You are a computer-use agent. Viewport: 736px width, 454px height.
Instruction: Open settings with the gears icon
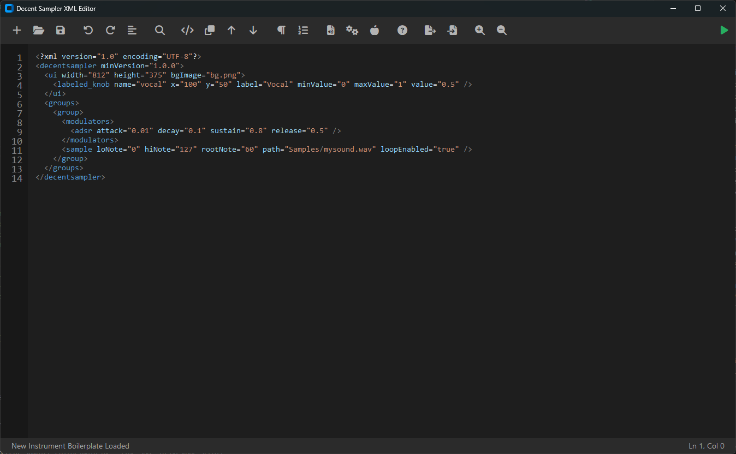pyautogui.click(x=352, y=31)
